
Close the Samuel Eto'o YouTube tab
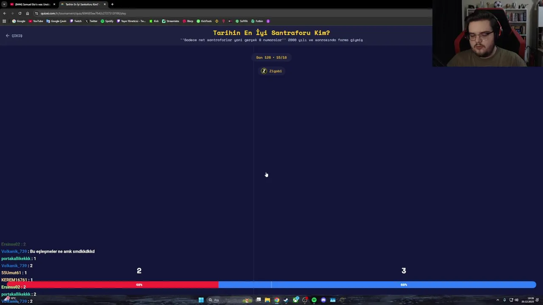tap(54, 4)
